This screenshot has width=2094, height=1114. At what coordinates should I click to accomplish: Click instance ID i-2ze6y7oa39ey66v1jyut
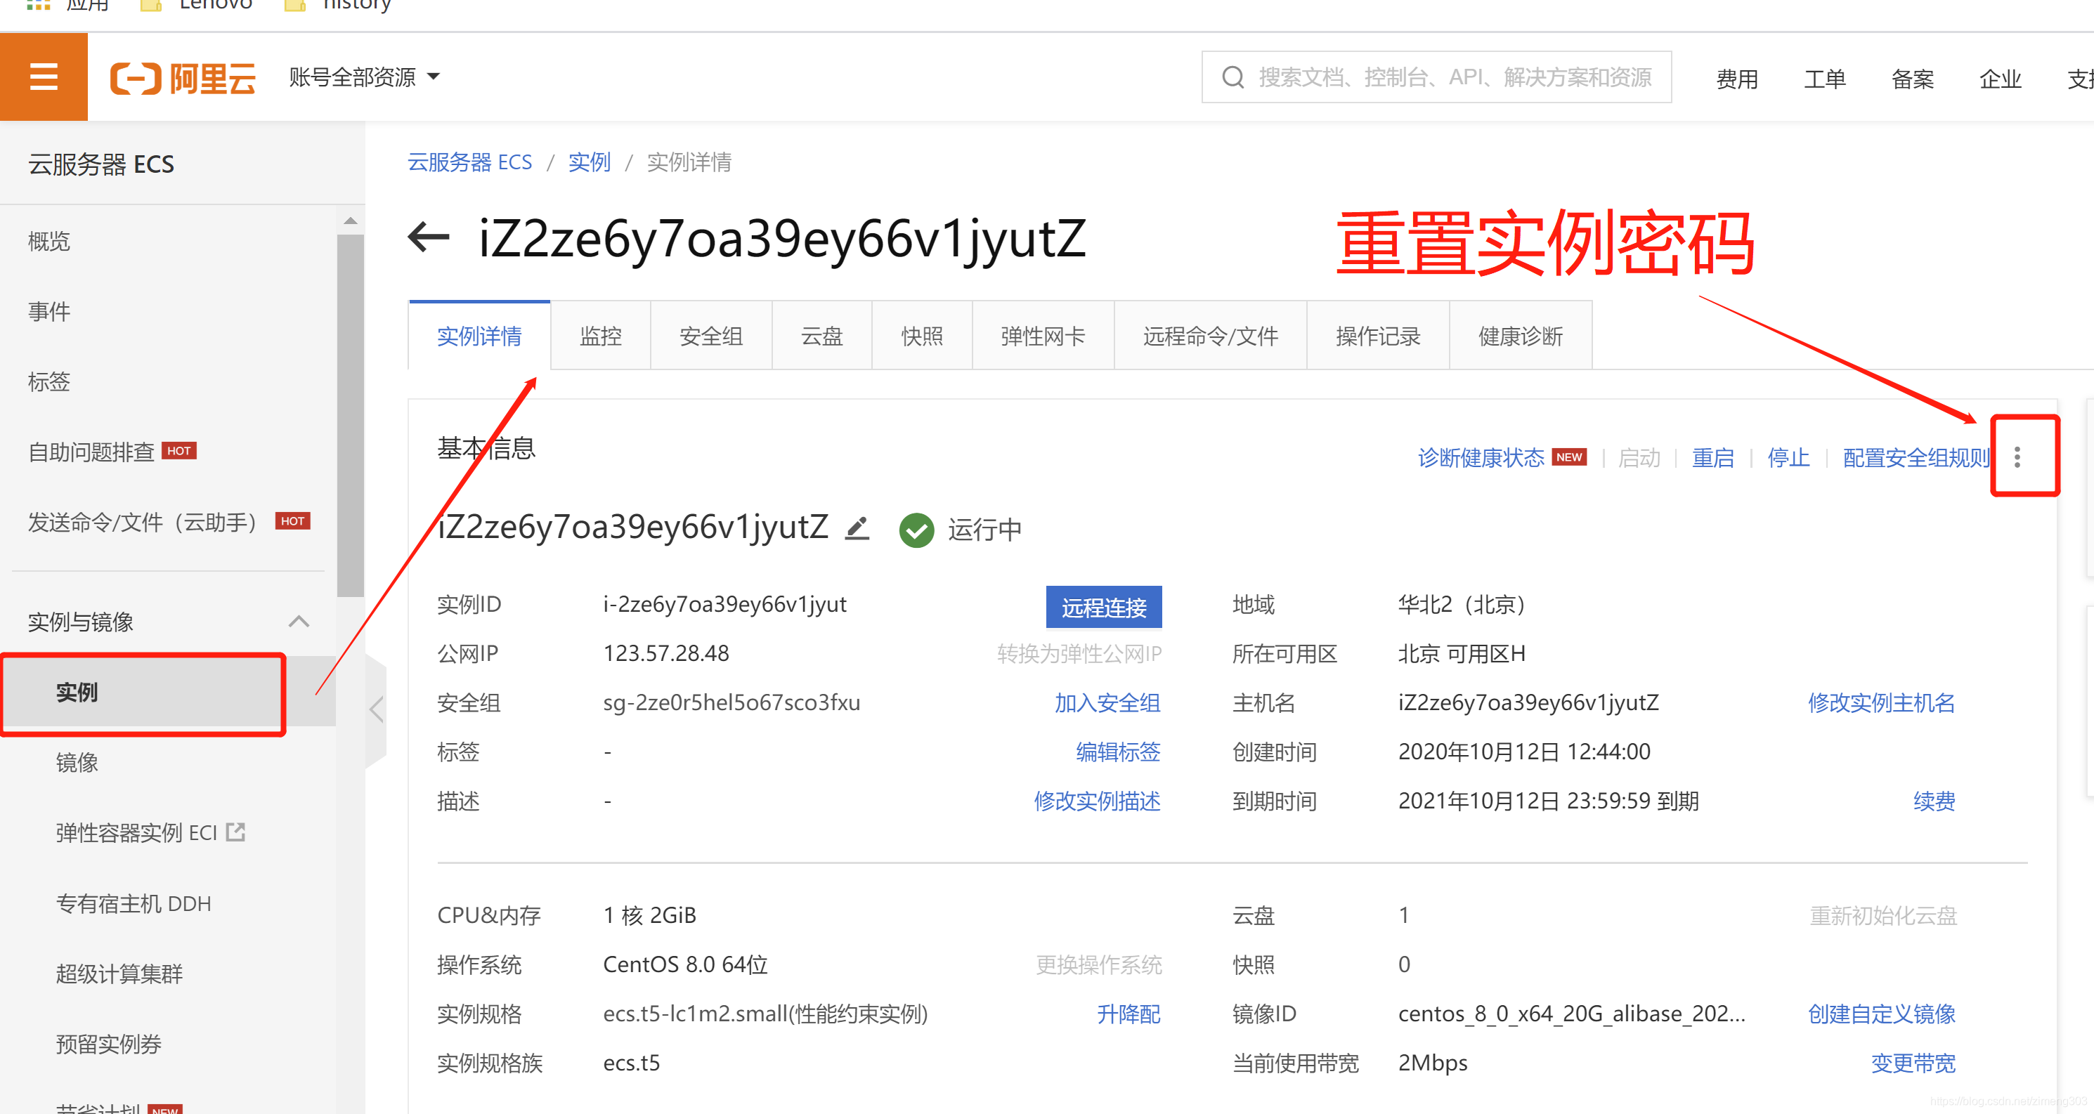[x=724, y=604]
